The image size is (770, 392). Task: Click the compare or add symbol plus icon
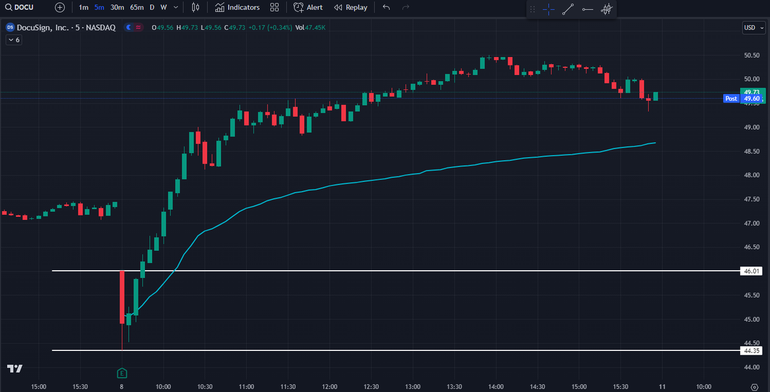[x=60, y=8]
